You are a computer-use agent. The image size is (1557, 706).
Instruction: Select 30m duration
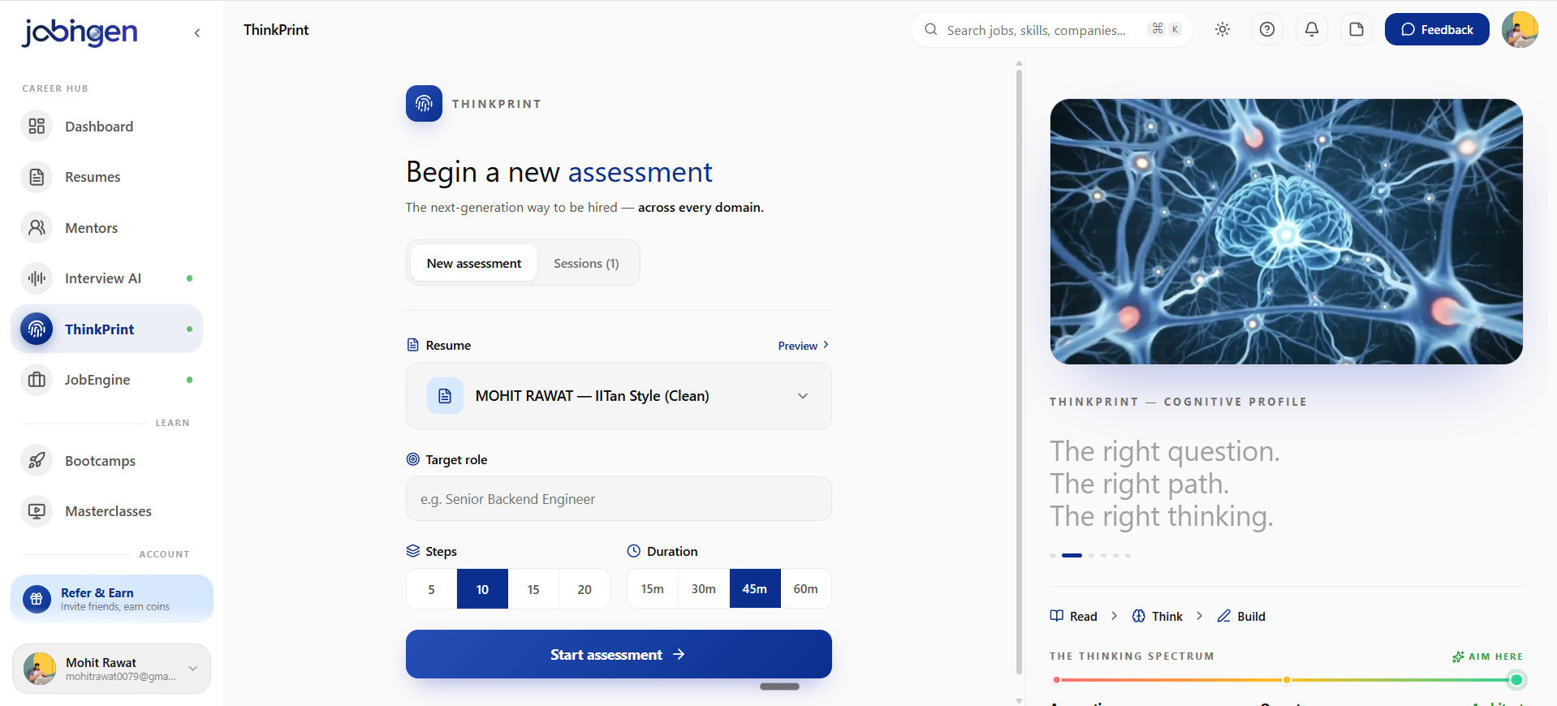pos(704,588)
